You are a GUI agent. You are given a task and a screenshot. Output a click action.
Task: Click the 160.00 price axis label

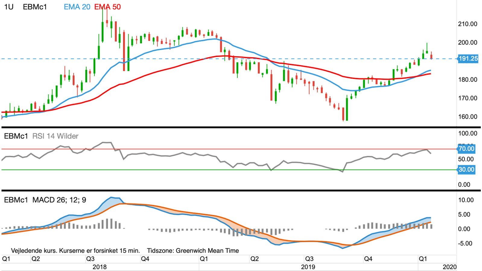point(468,117)
